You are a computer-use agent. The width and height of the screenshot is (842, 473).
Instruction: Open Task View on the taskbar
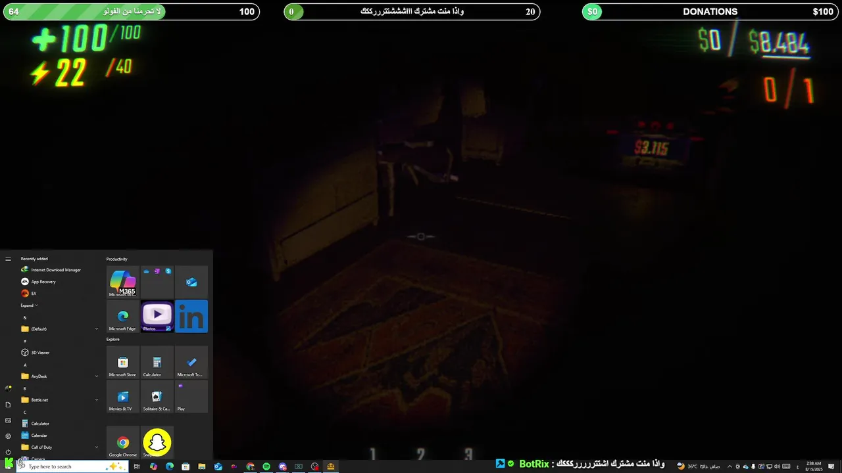pos(137,466)
